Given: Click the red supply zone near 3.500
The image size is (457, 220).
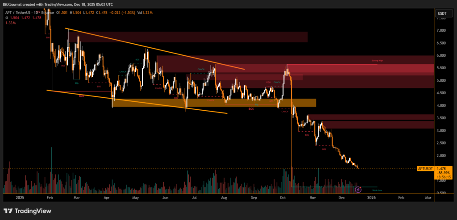Looking at the screenshot, I should click(x=370, y=117).
